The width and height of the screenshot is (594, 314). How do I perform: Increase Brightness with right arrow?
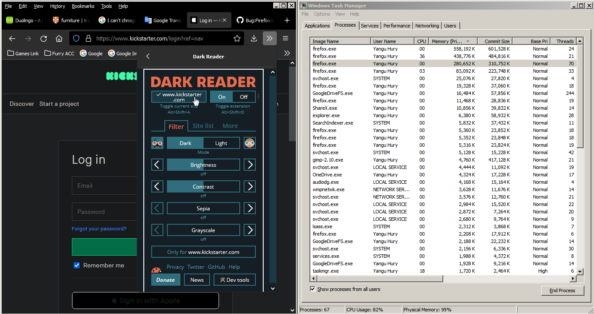tap(250, 165)
